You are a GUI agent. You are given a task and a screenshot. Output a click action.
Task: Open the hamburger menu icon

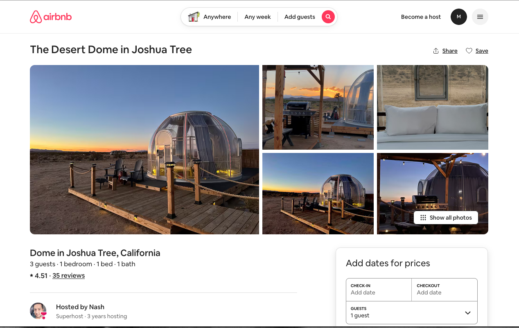pos(480,17)
